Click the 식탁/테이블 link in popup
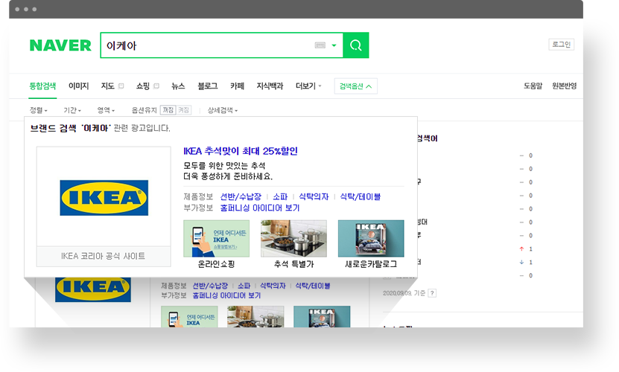This screenshot has width=619, height=372. [361, 196]
